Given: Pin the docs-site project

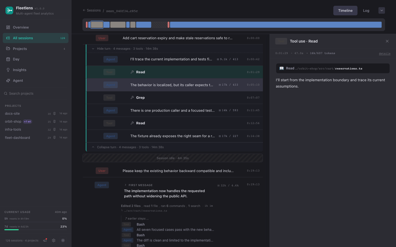Looking at the screenshot, I should (54, 114).
